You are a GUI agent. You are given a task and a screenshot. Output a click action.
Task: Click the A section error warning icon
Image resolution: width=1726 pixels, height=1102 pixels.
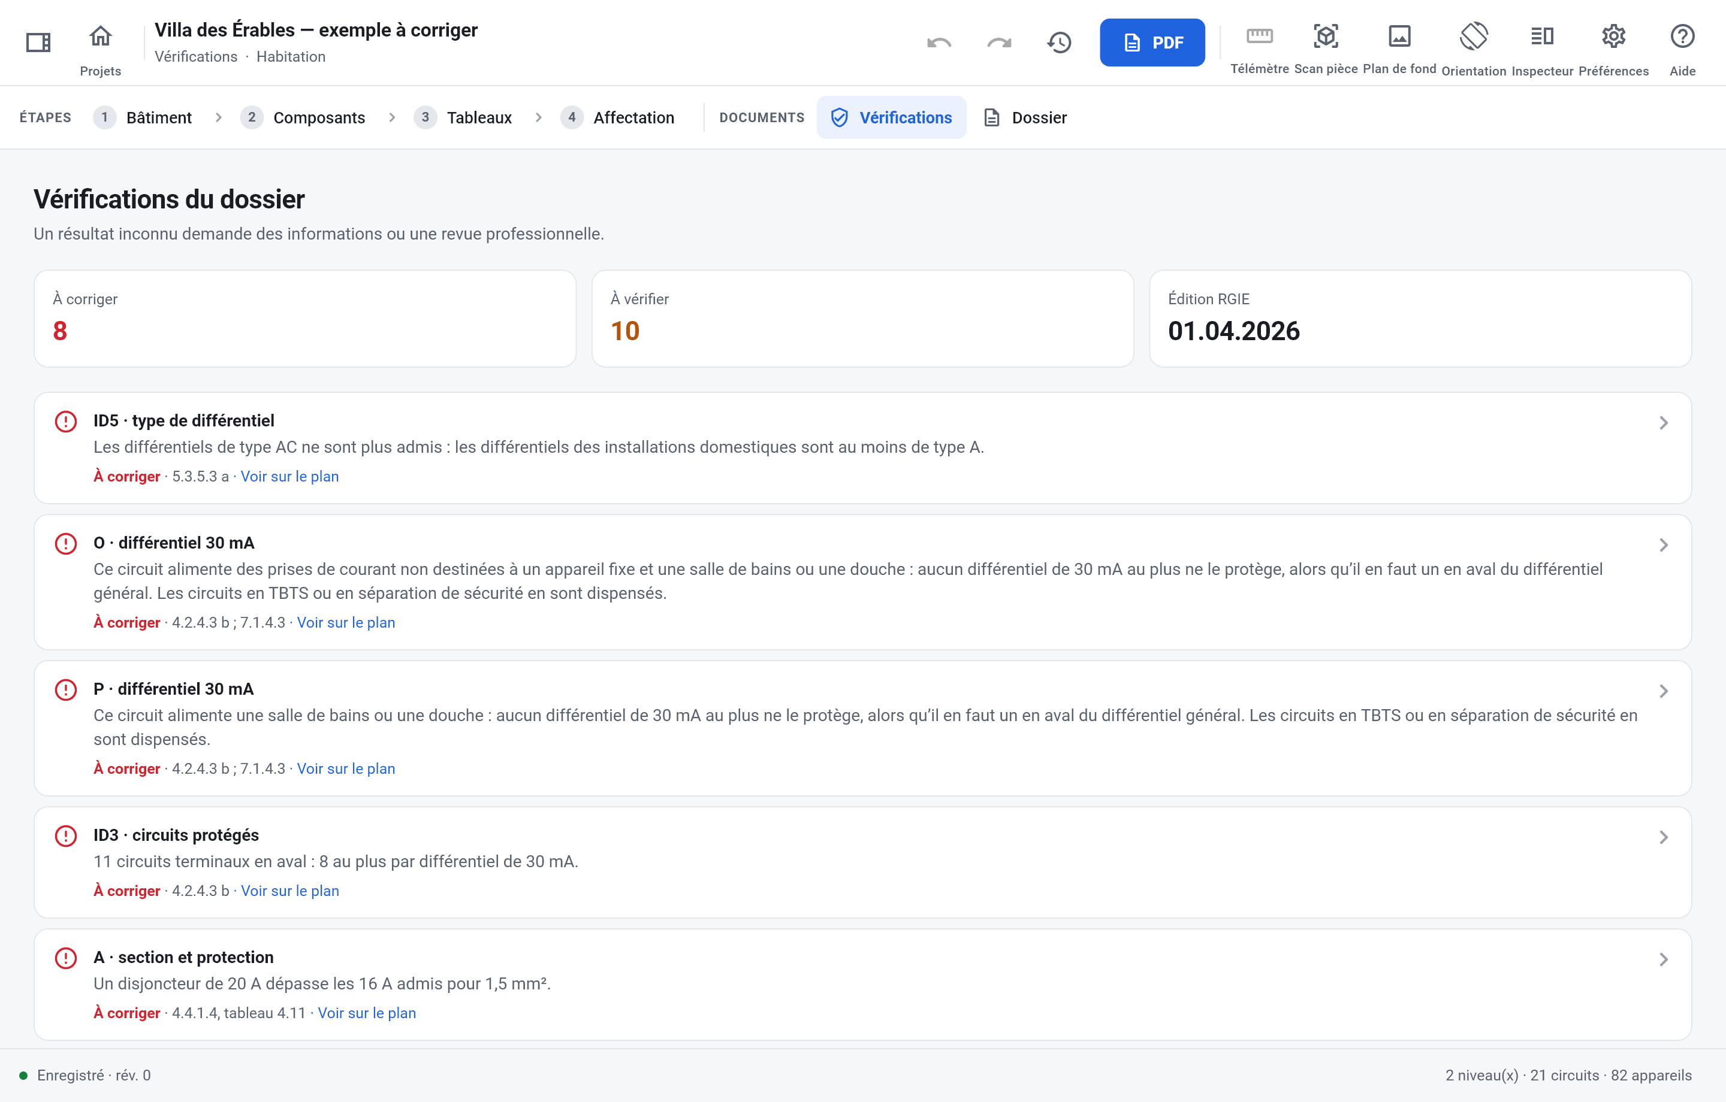point(66,958)
